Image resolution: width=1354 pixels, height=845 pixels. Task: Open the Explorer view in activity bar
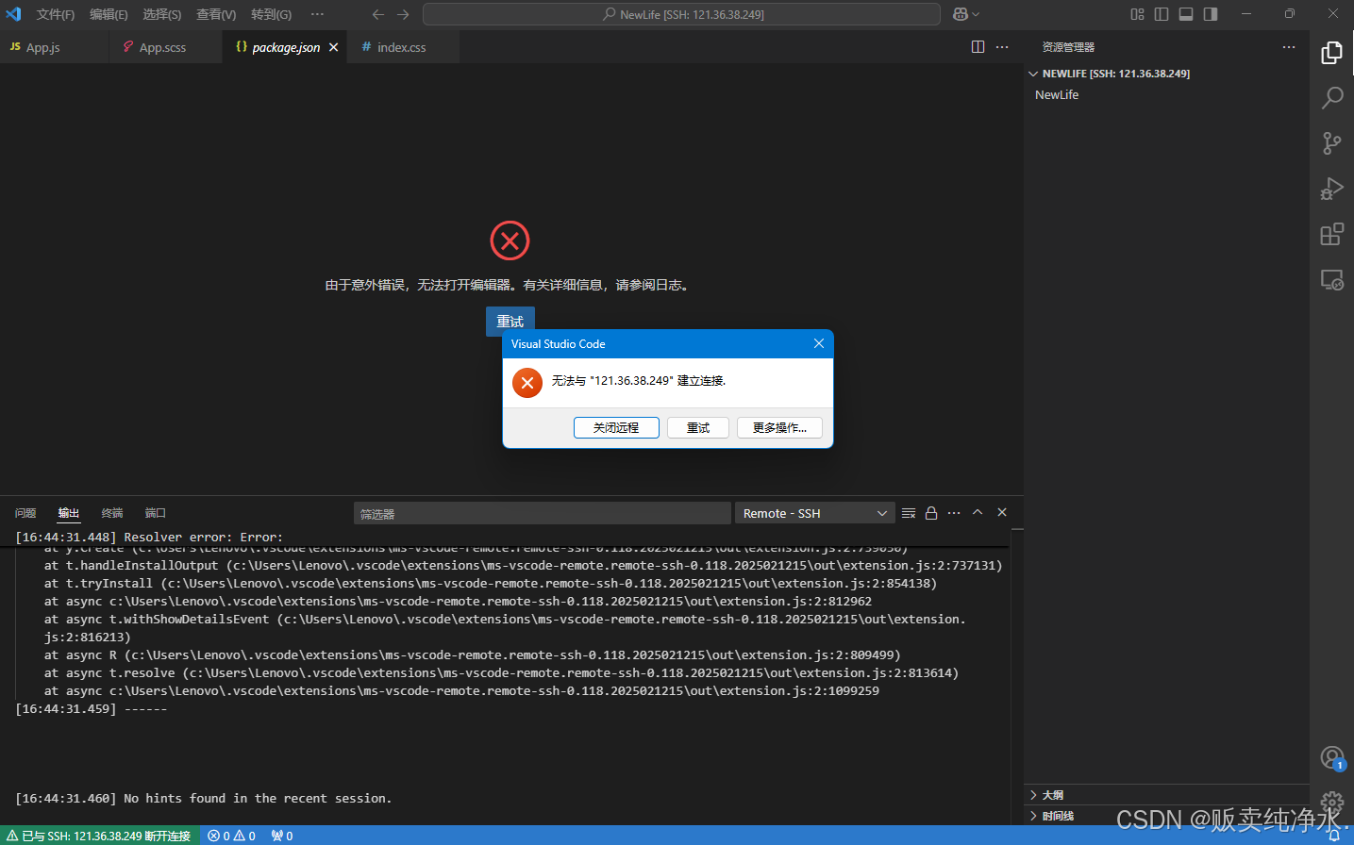click(x=1331, y=53)
